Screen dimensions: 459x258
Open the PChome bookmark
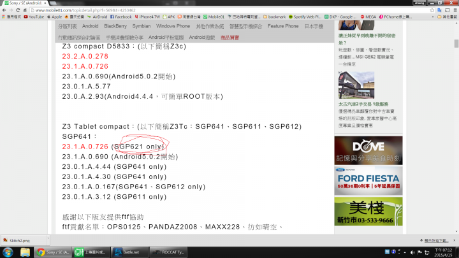tap(395, 17)
